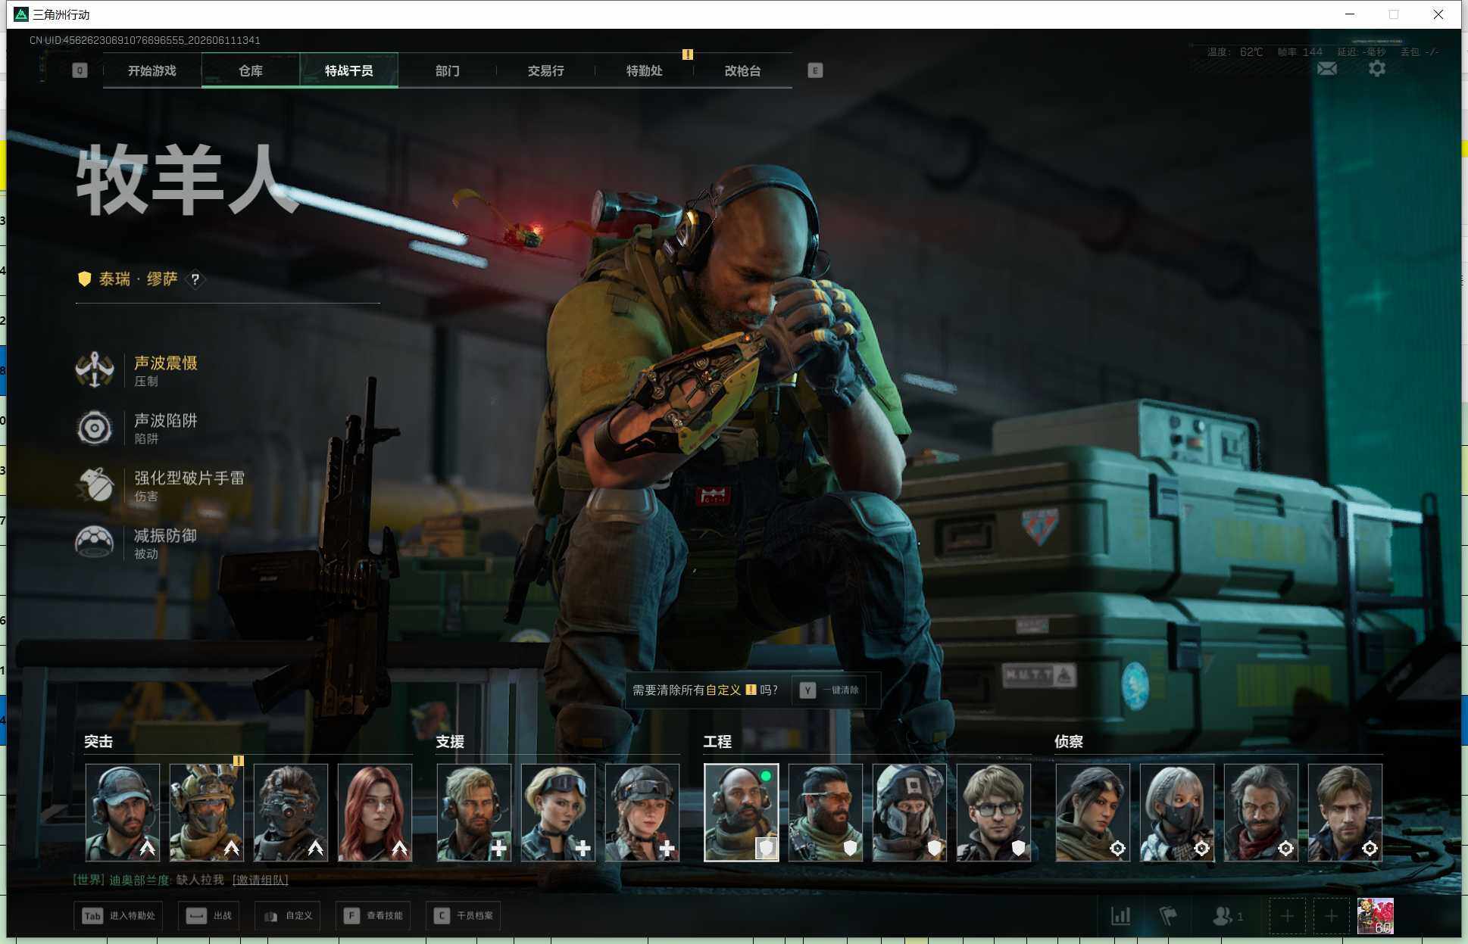Select the dark-haired woman 侦察 operator
Viewport: 1468px width, 944px height.
coord(1093,812)
